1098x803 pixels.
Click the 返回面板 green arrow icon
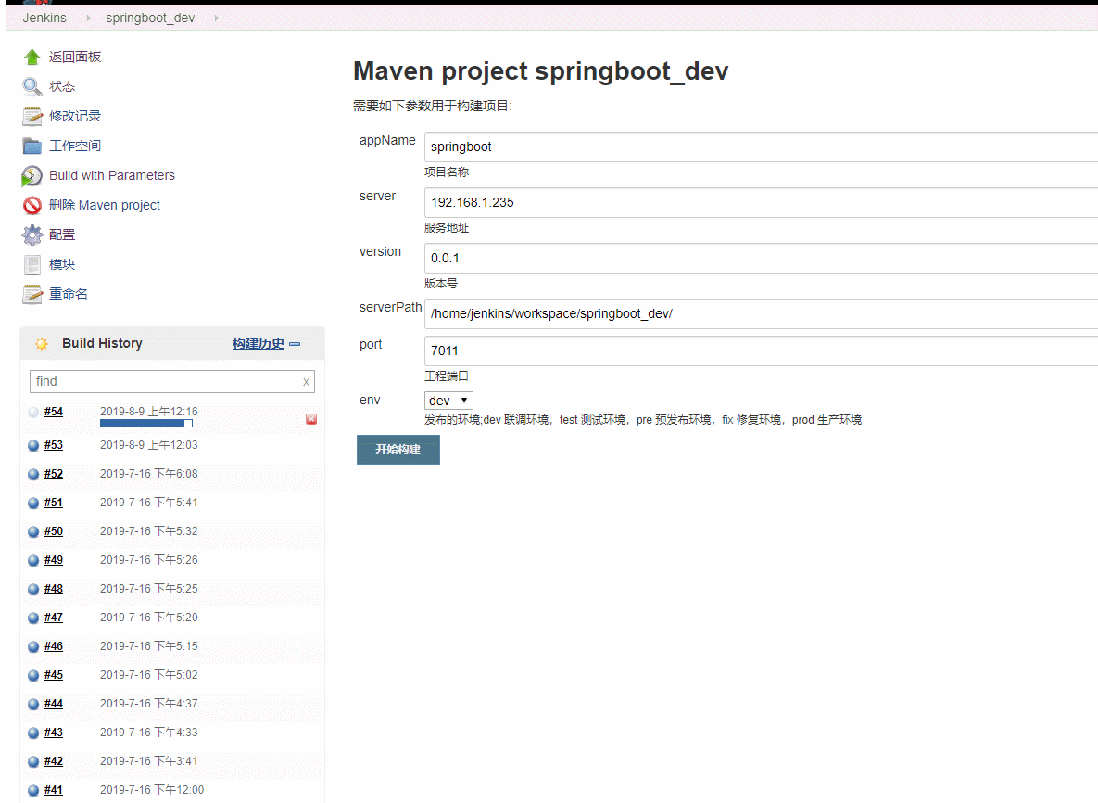click(31, 57)
